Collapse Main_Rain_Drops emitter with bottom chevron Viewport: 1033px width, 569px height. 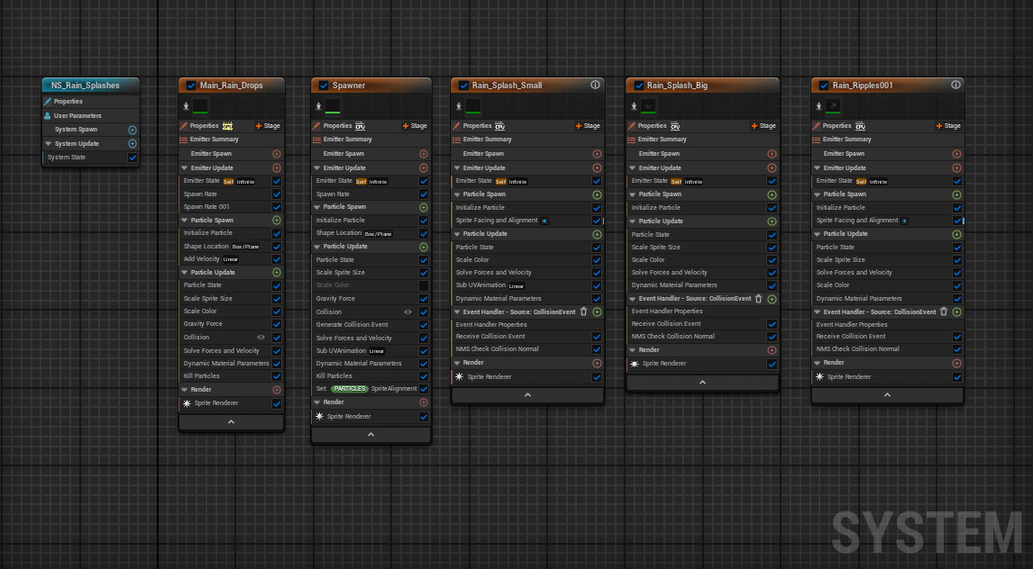(x=232, y=422)
